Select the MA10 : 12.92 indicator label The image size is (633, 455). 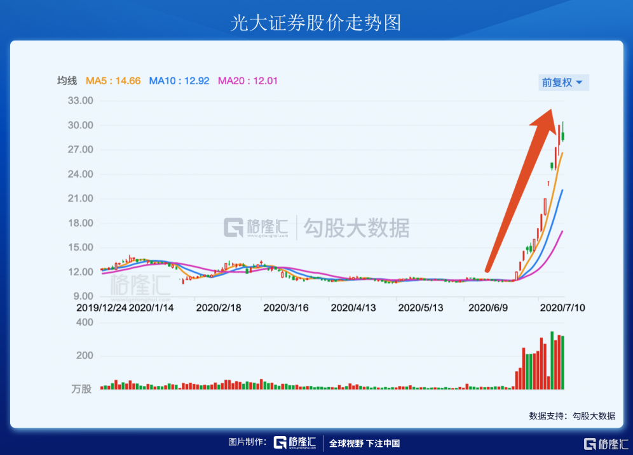click(179, 81)
